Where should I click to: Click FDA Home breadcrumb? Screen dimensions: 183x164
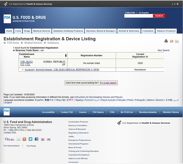point(13,43)
